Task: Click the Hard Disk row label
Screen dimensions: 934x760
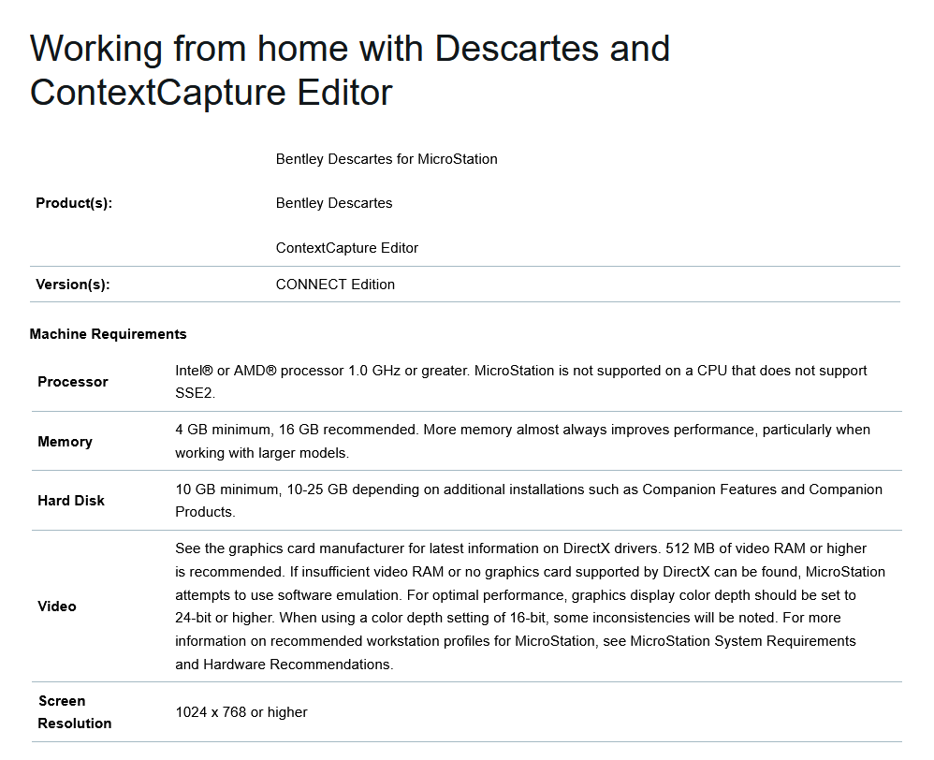Action: (71, 501)
